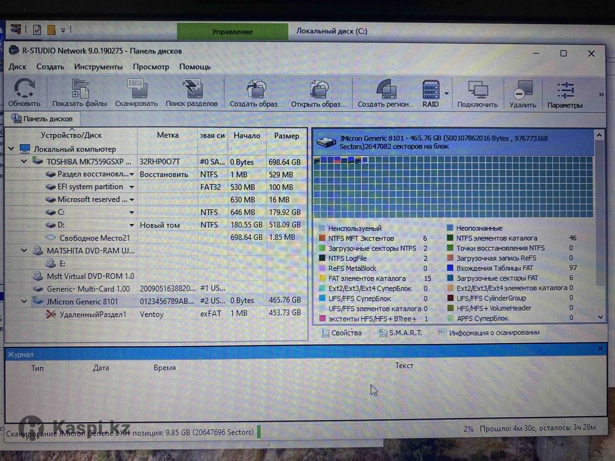Click the Подключить network icon

[478, 90]
